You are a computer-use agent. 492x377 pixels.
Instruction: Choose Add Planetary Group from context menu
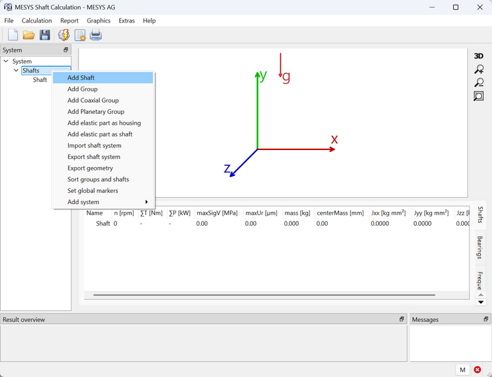[96, 112]
